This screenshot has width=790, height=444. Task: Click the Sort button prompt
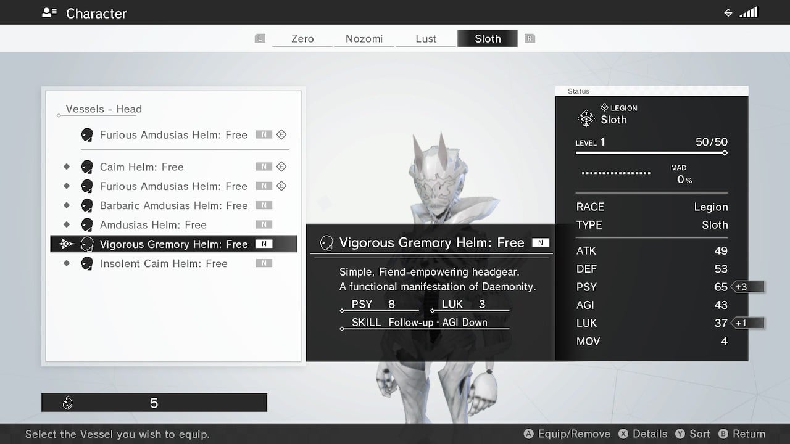tap(693, 434)
